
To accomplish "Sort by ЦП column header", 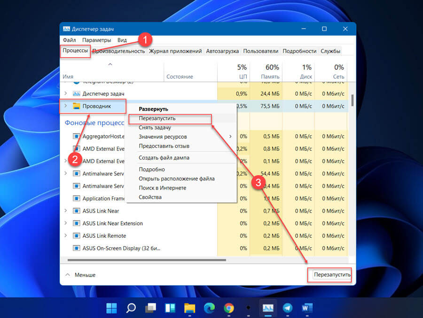I will click(x=234, y=71).
